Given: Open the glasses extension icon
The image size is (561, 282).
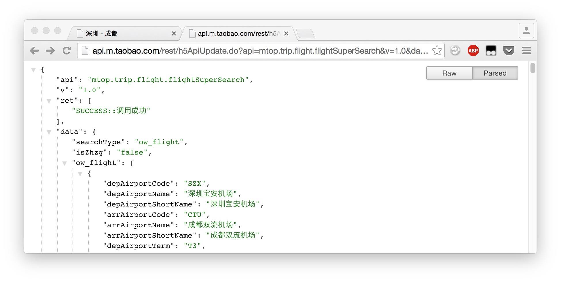Looking at the screenshot, I should (x=491, y=51).
